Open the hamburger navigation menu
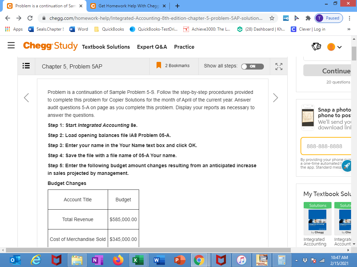 tap(12, 45)
